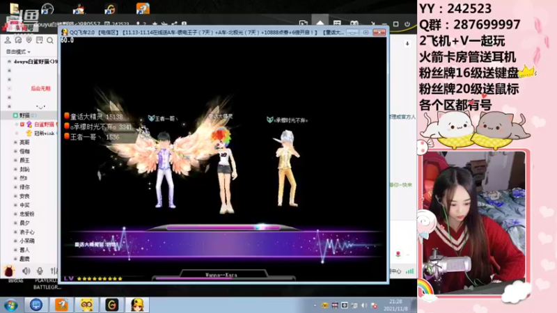
Task: Open the black G app on taskbar
Action: click(x=112, y=305)
